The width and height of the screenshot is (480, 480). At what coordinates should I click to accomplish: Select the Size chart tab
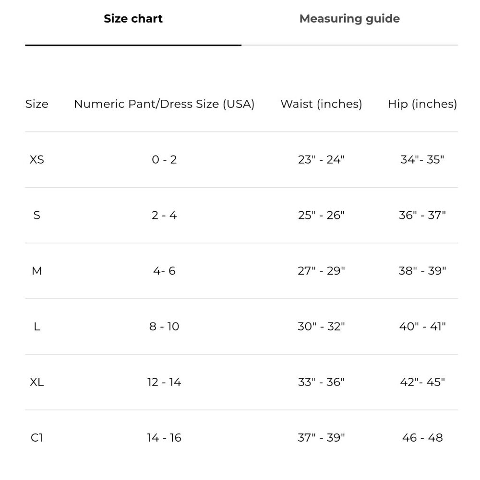pyautogui.click(x=133, y=19)
